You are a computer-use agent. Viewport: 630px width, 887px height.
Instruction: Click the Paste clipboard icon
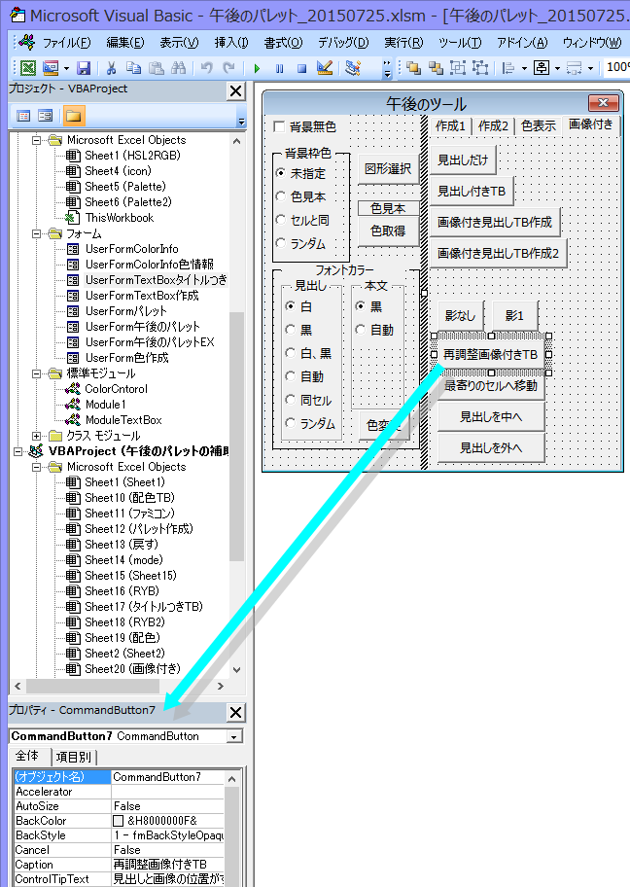click(157, 68)
